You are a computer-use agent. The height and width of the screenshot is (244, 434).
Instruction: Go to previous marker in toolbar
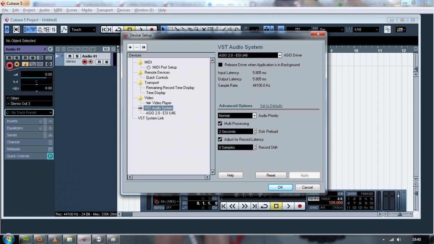[104, 30]
